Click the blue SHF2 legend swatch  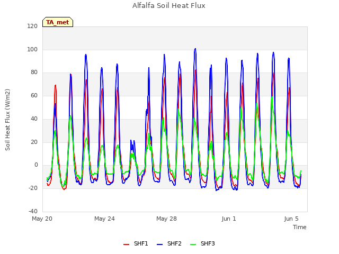[x=159, y=244]
